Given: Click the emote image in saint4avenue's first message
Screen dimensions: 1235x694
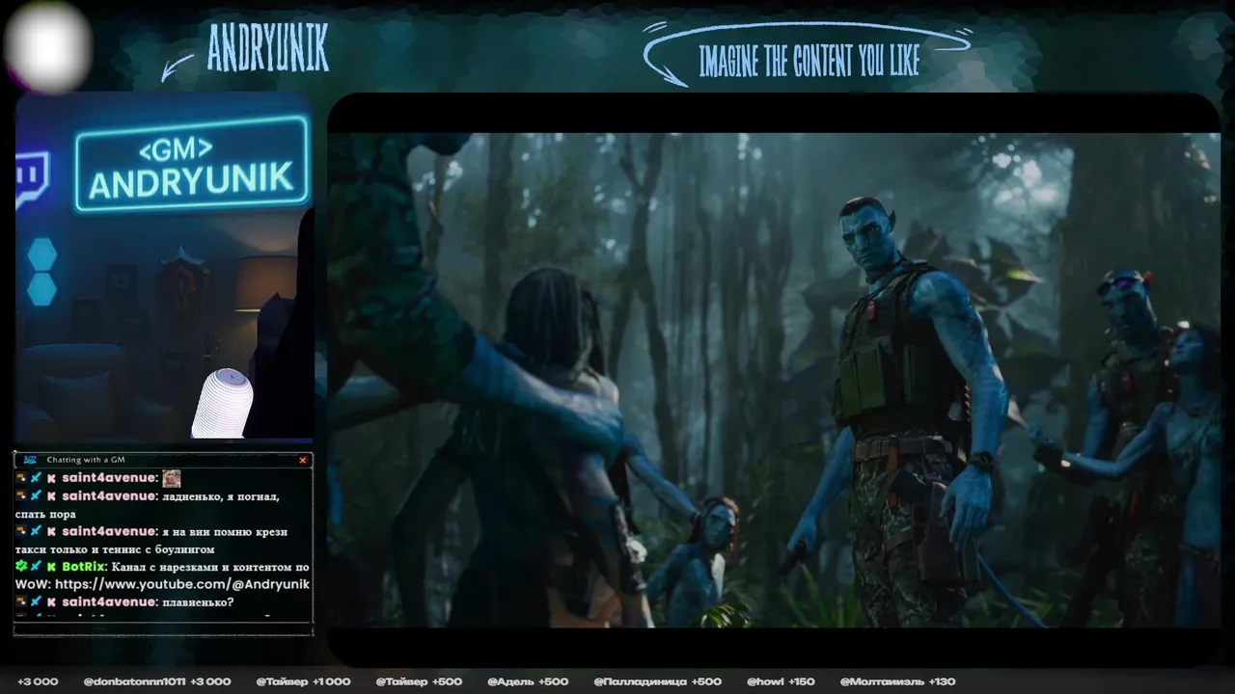Looking at the screenshot, I should pos(171,478).
